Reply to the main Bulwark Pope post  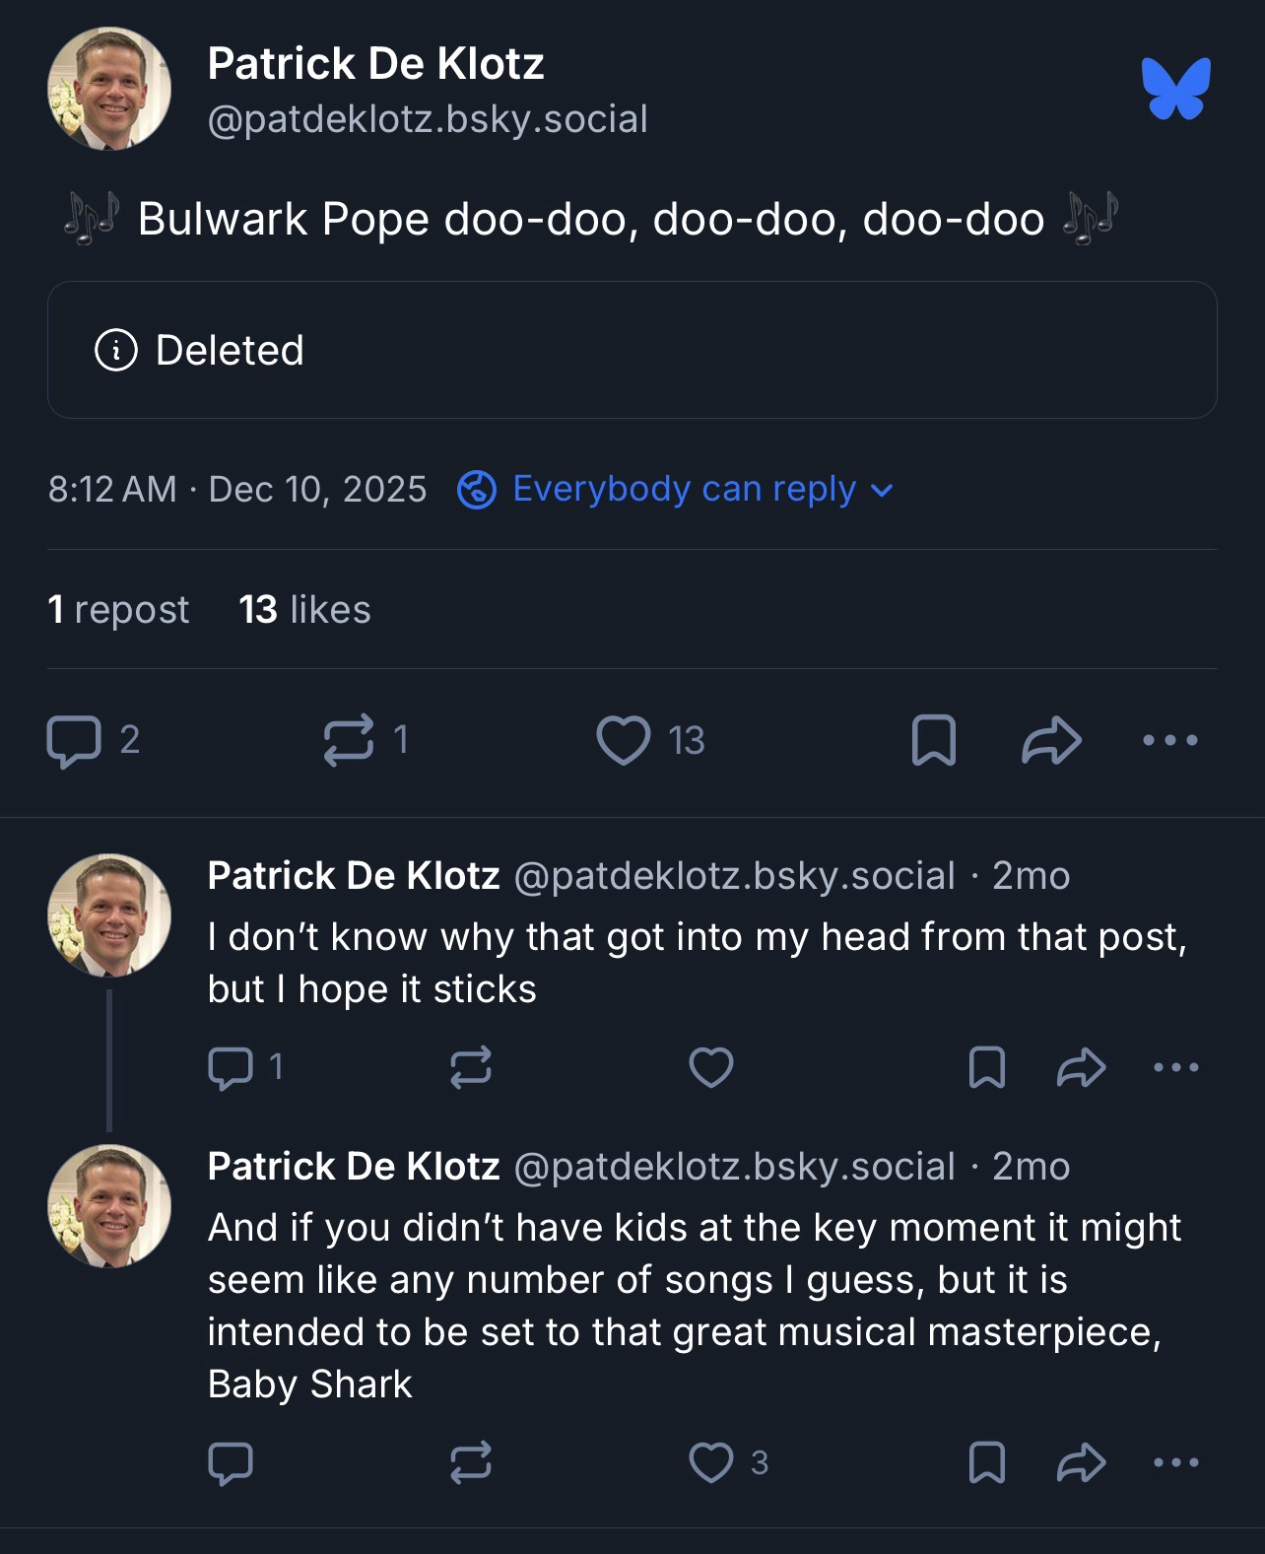(74, 741)
